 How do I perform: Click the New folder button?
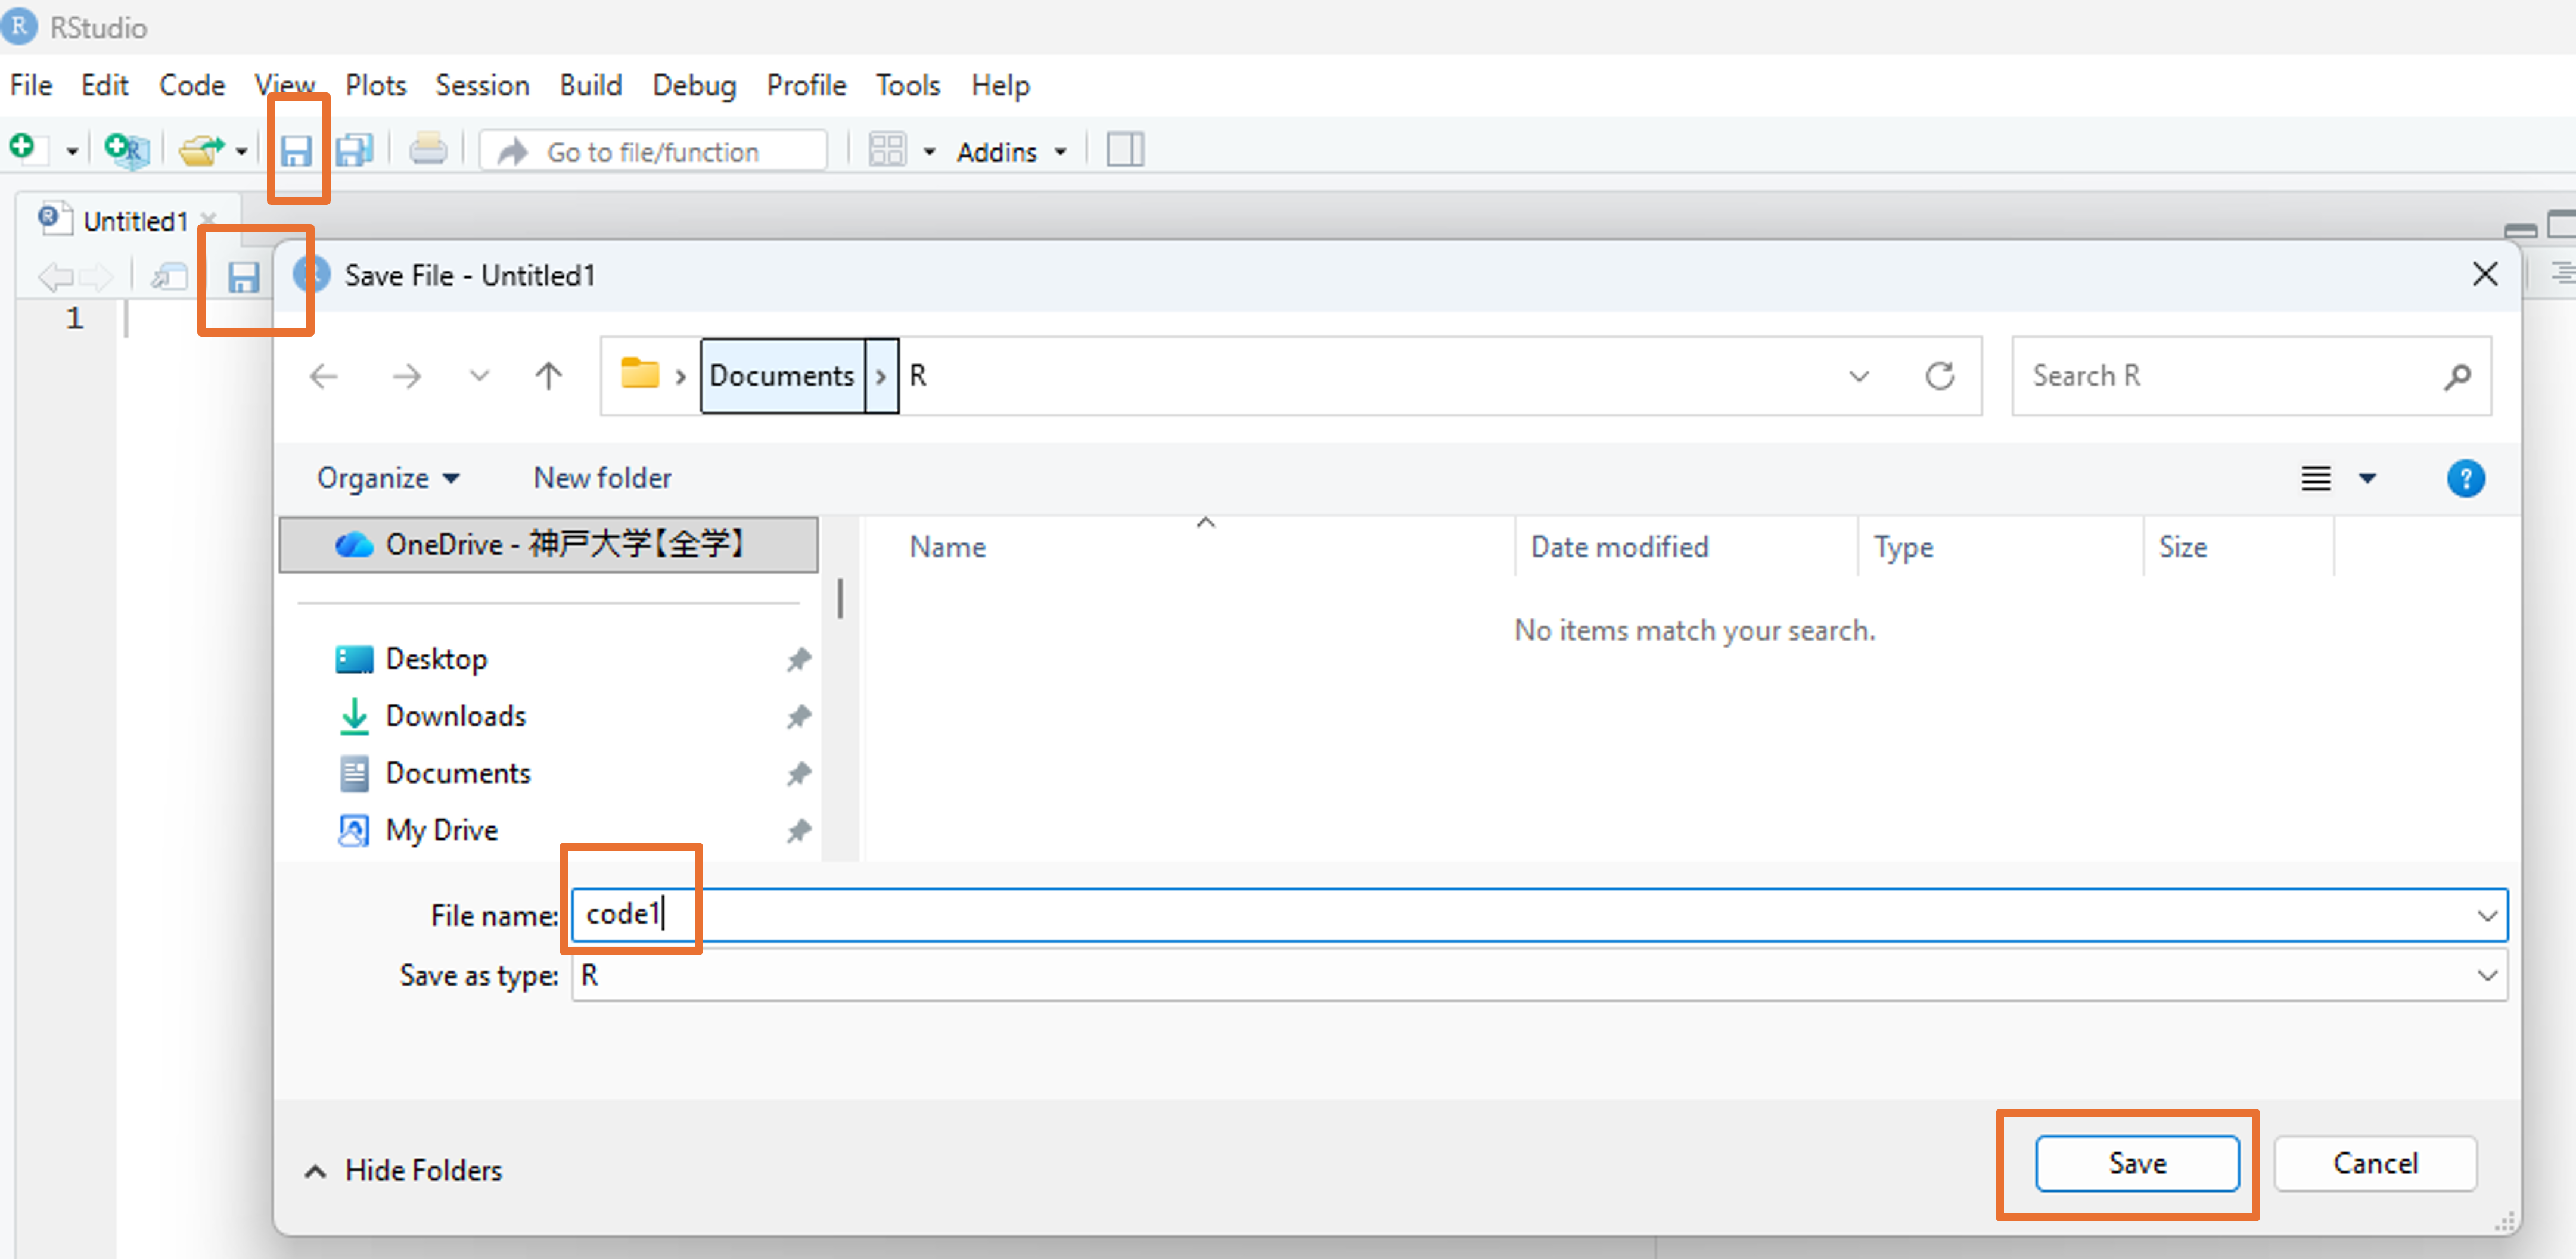(x=602, y=478)
